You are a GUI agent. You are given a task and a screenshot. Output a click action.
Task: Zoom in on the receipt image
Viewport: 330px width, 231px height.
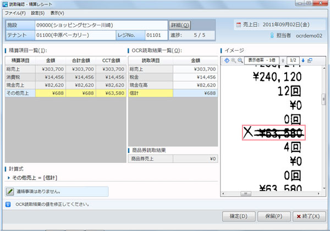pyautogui.click(x=233, y=60)
